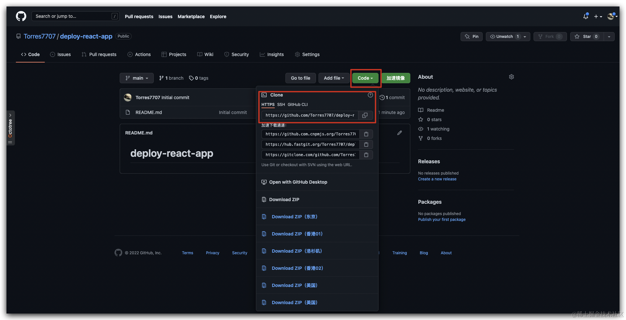Select the GitHub CLI clone tab
This screenshot has width=626, height=320.
(298, 105)
